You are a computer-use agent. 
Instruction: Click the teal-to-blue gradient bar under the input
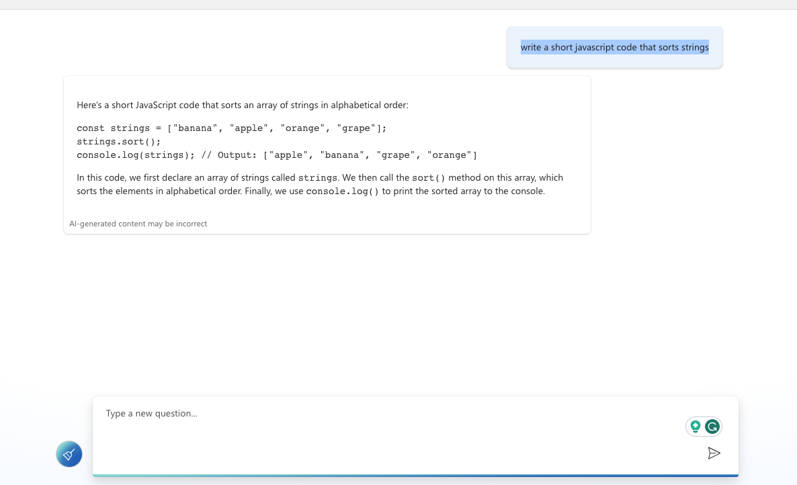[417, 476]
